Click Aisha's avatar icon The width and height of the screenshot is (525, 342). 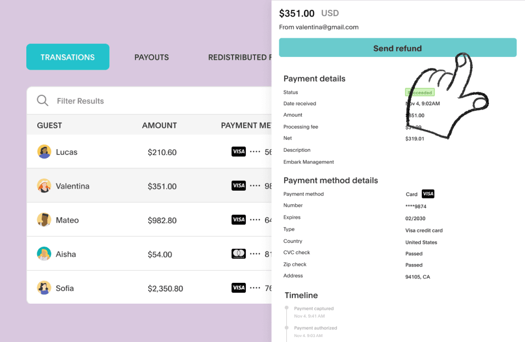44,254
